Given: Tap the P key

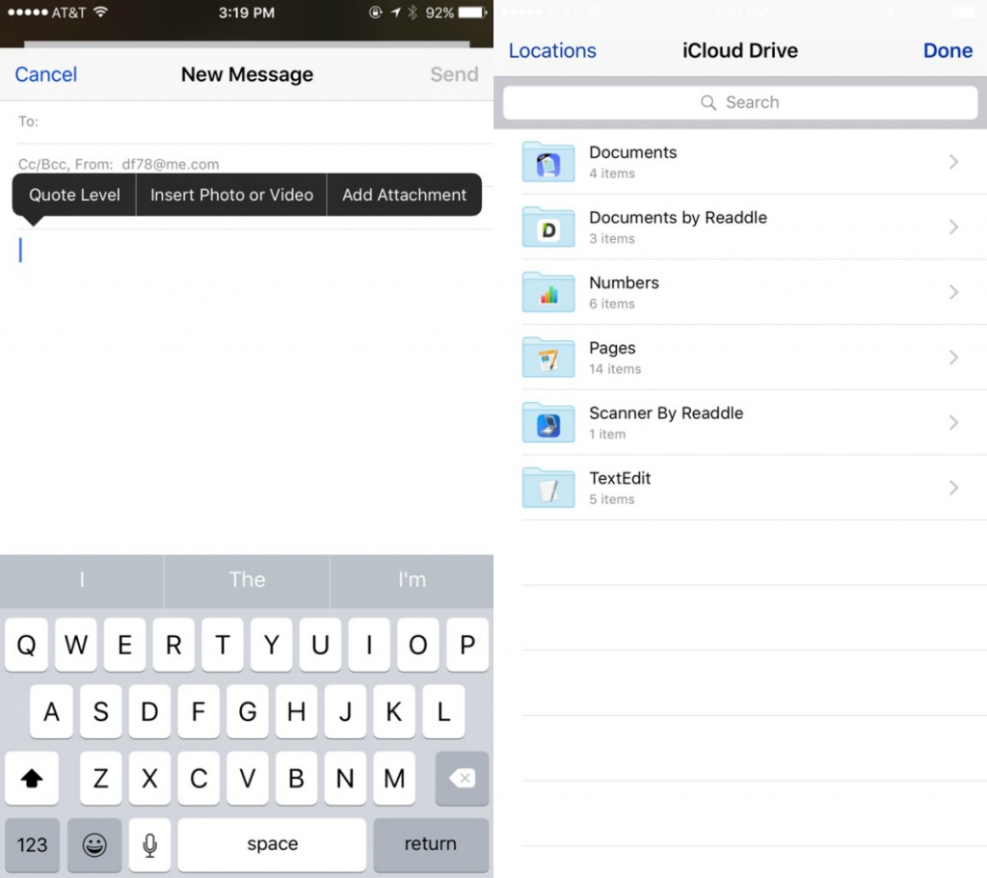Looking at the screenshot, I should pos(467,645).
